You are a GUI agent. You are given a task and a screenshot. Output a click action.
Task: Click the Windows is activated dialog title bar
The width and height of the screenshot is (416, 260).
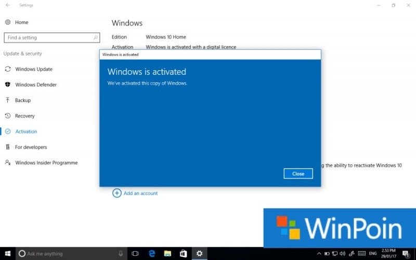210,55
